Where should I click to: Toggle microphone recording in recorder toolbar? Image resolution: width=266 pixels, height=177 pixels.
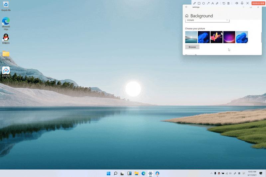(242, 3)
